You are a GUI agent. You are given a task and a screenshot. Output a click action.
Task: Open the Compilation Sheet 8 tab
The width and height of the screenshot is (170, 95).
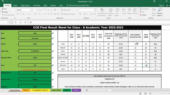(x=40, y=90)
